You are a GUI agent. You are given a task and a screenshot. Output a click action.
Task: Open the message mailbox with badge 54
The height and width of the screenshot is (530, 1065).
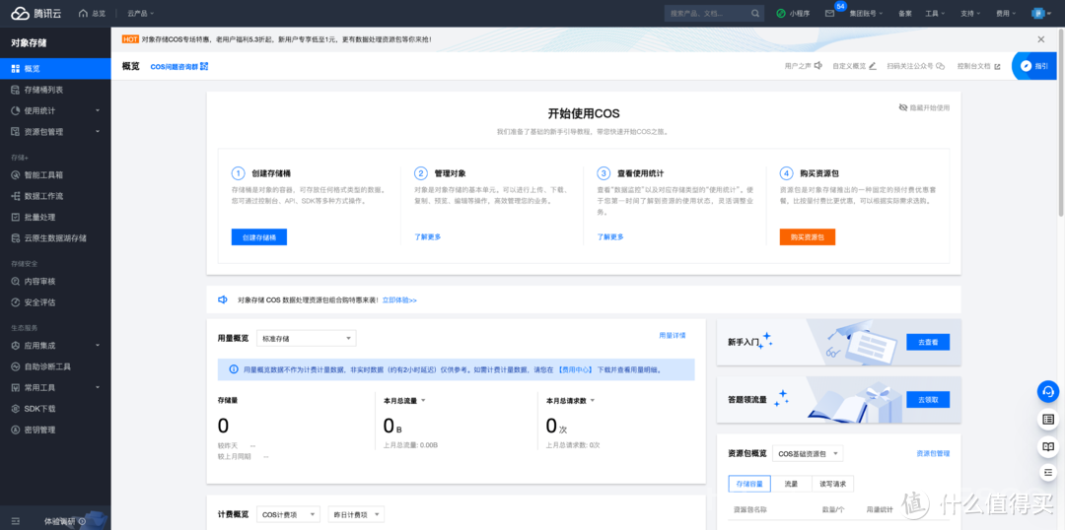pos(829,13)
